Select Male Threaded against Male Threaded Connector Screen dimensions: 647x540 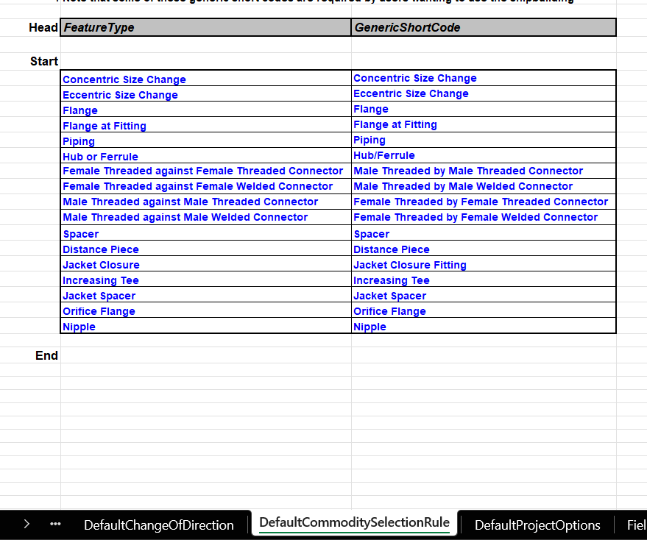[x=206, y=202]
